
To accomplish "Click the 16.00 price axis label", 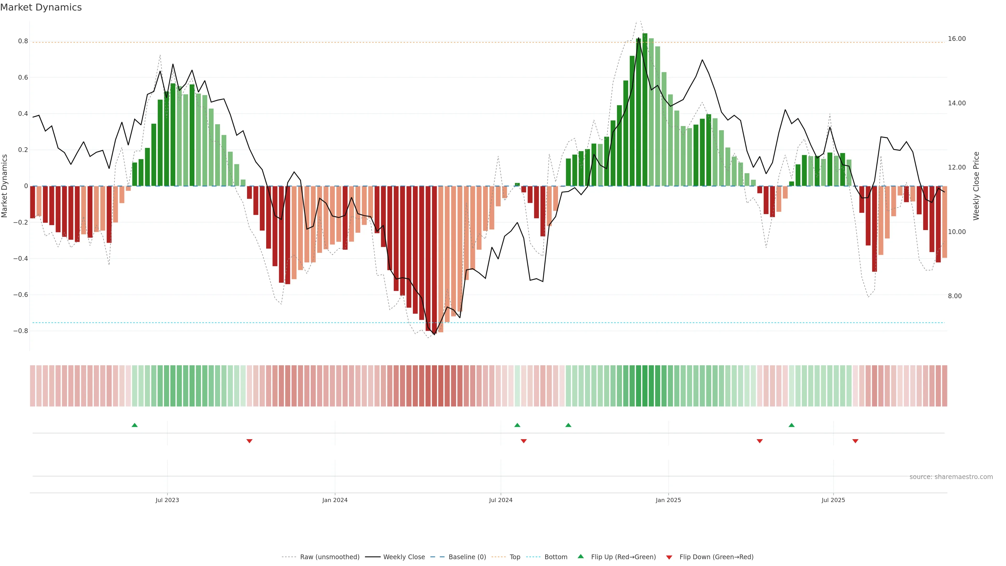I will click(x=956, y=39).
